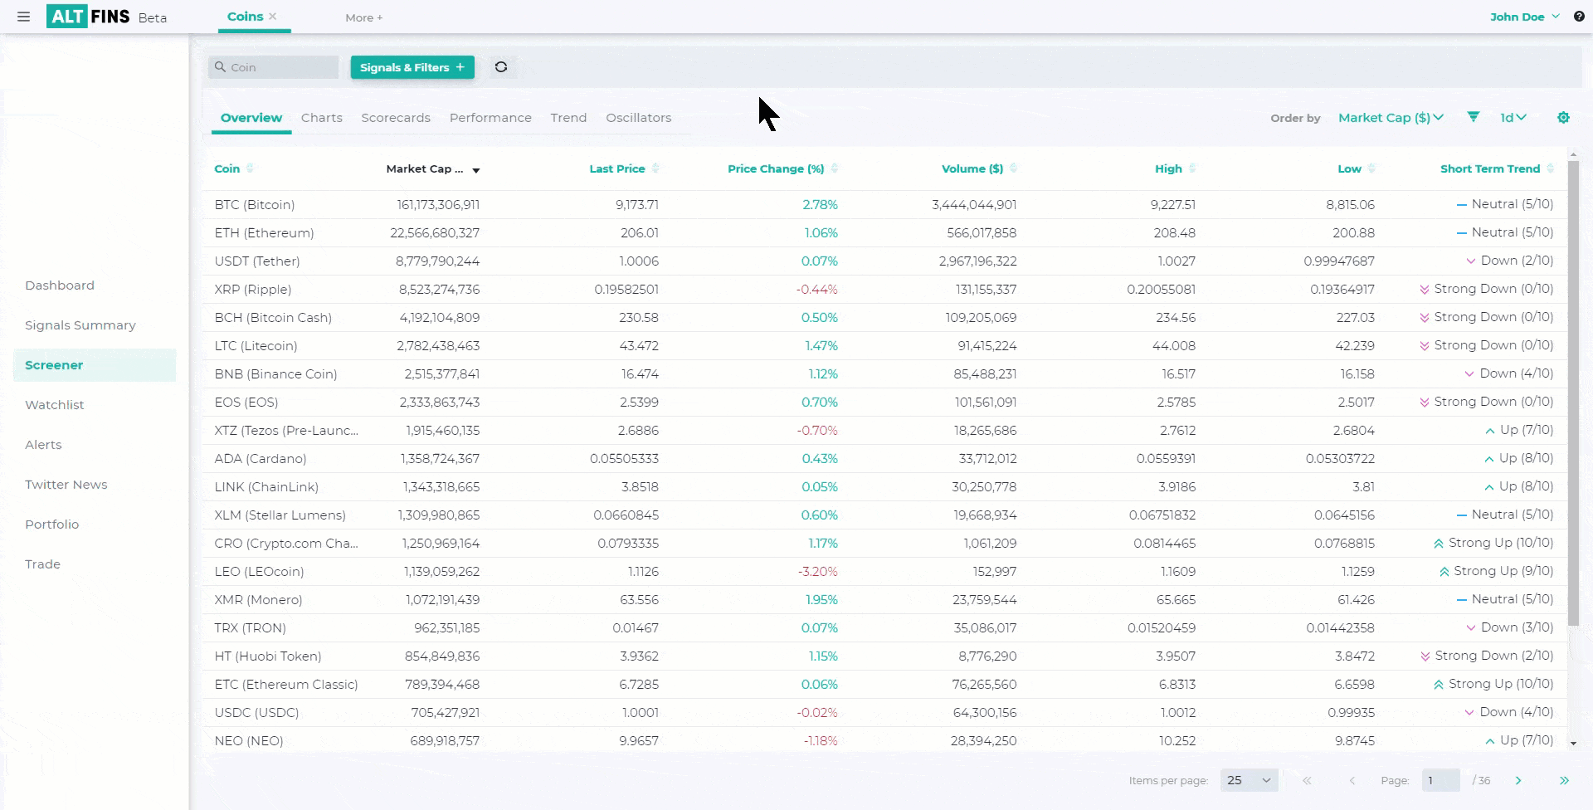Open Twitter News in the sidebar
The width and height of the screenshot is (1593, 810).
point(66,485)
